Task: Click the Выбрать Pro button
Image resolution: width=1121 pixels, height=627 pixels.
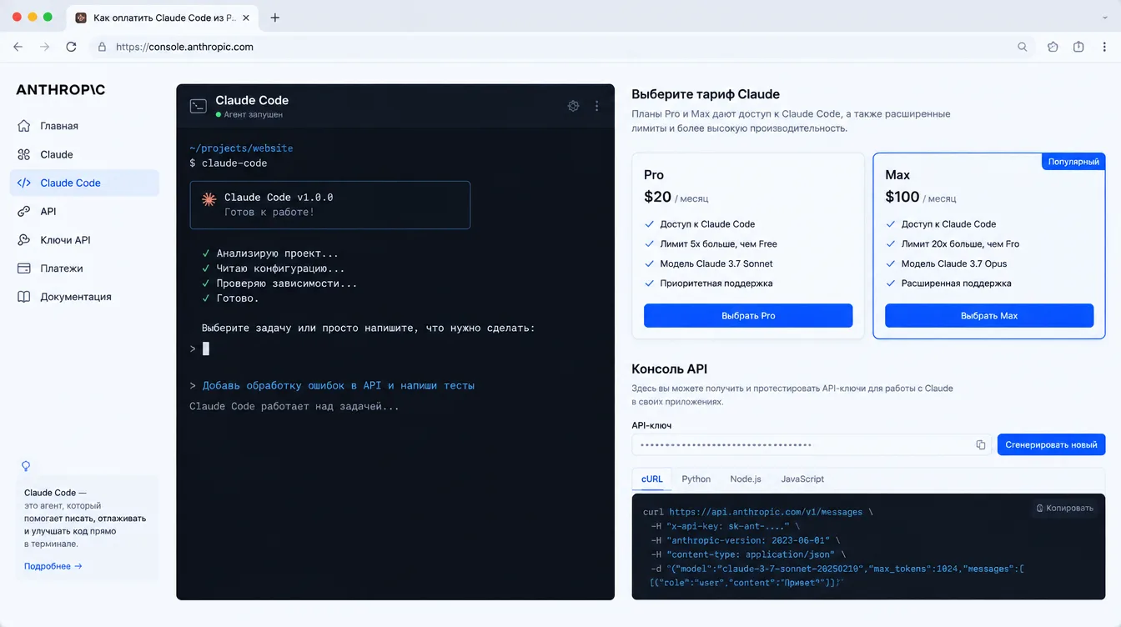Action: click(x=748, y=315)
